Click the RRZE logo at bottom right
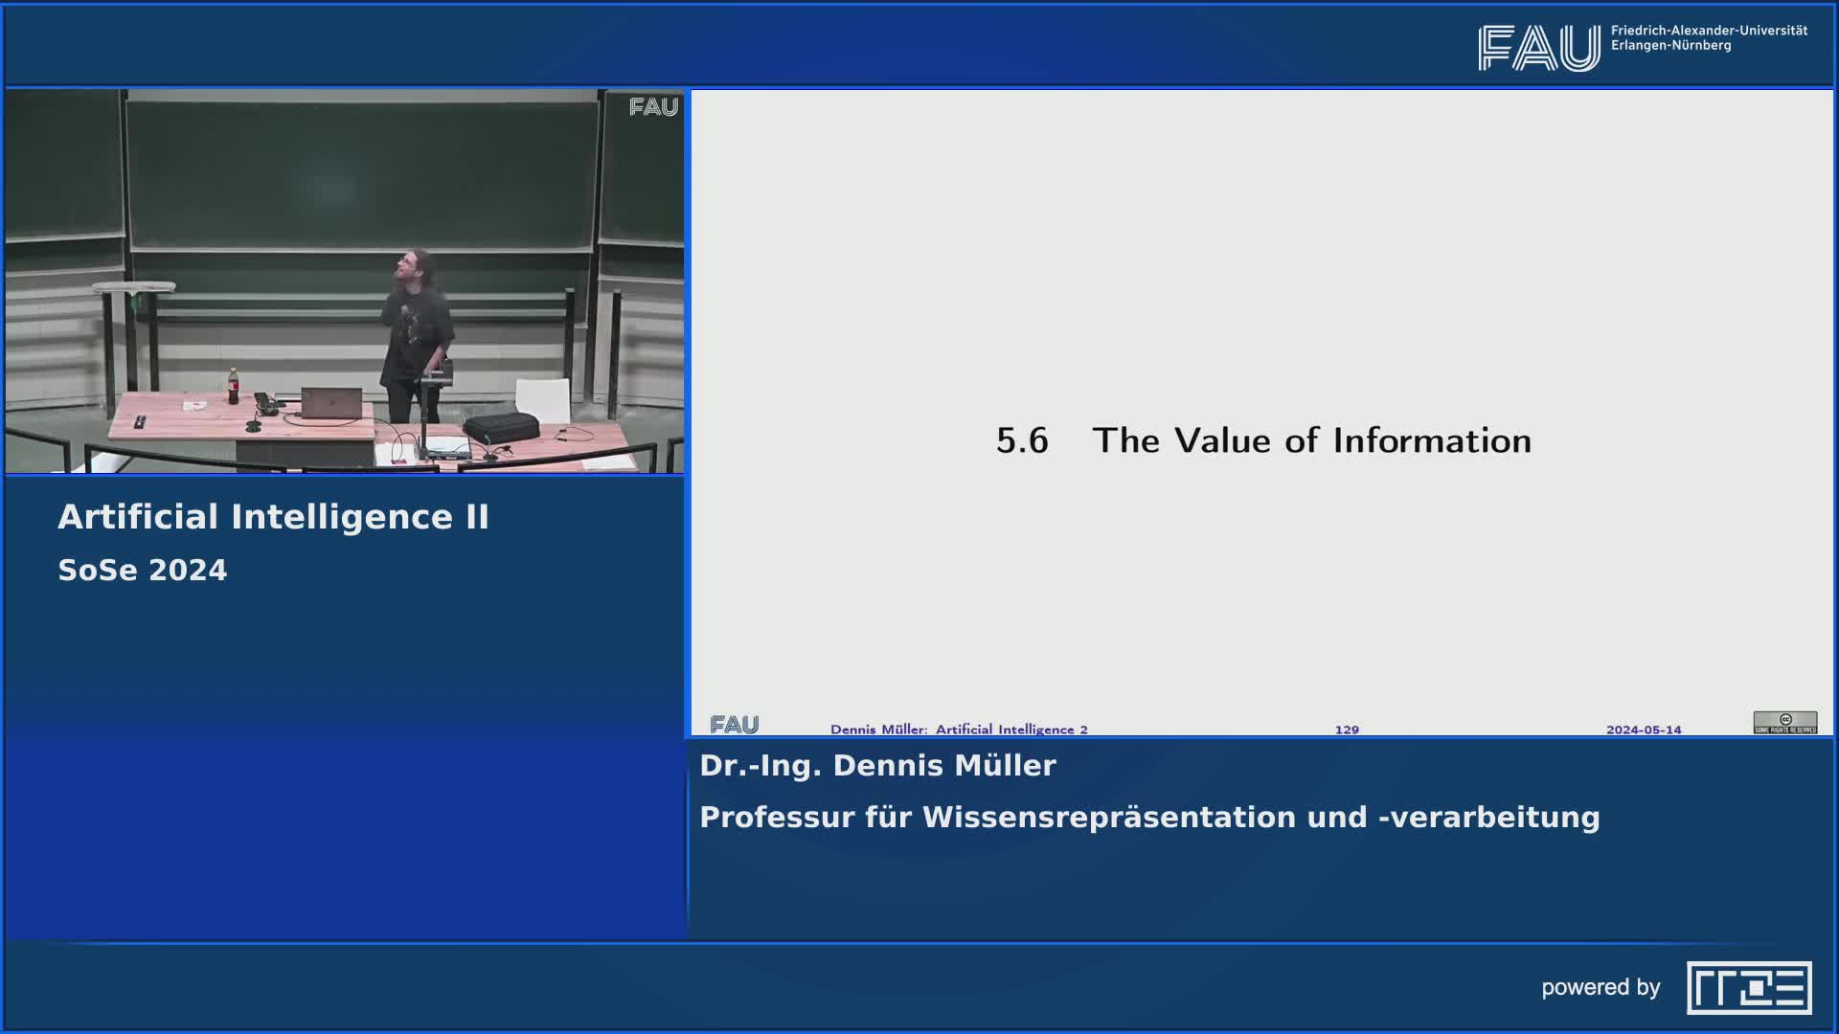 [x=1748, y=987]
